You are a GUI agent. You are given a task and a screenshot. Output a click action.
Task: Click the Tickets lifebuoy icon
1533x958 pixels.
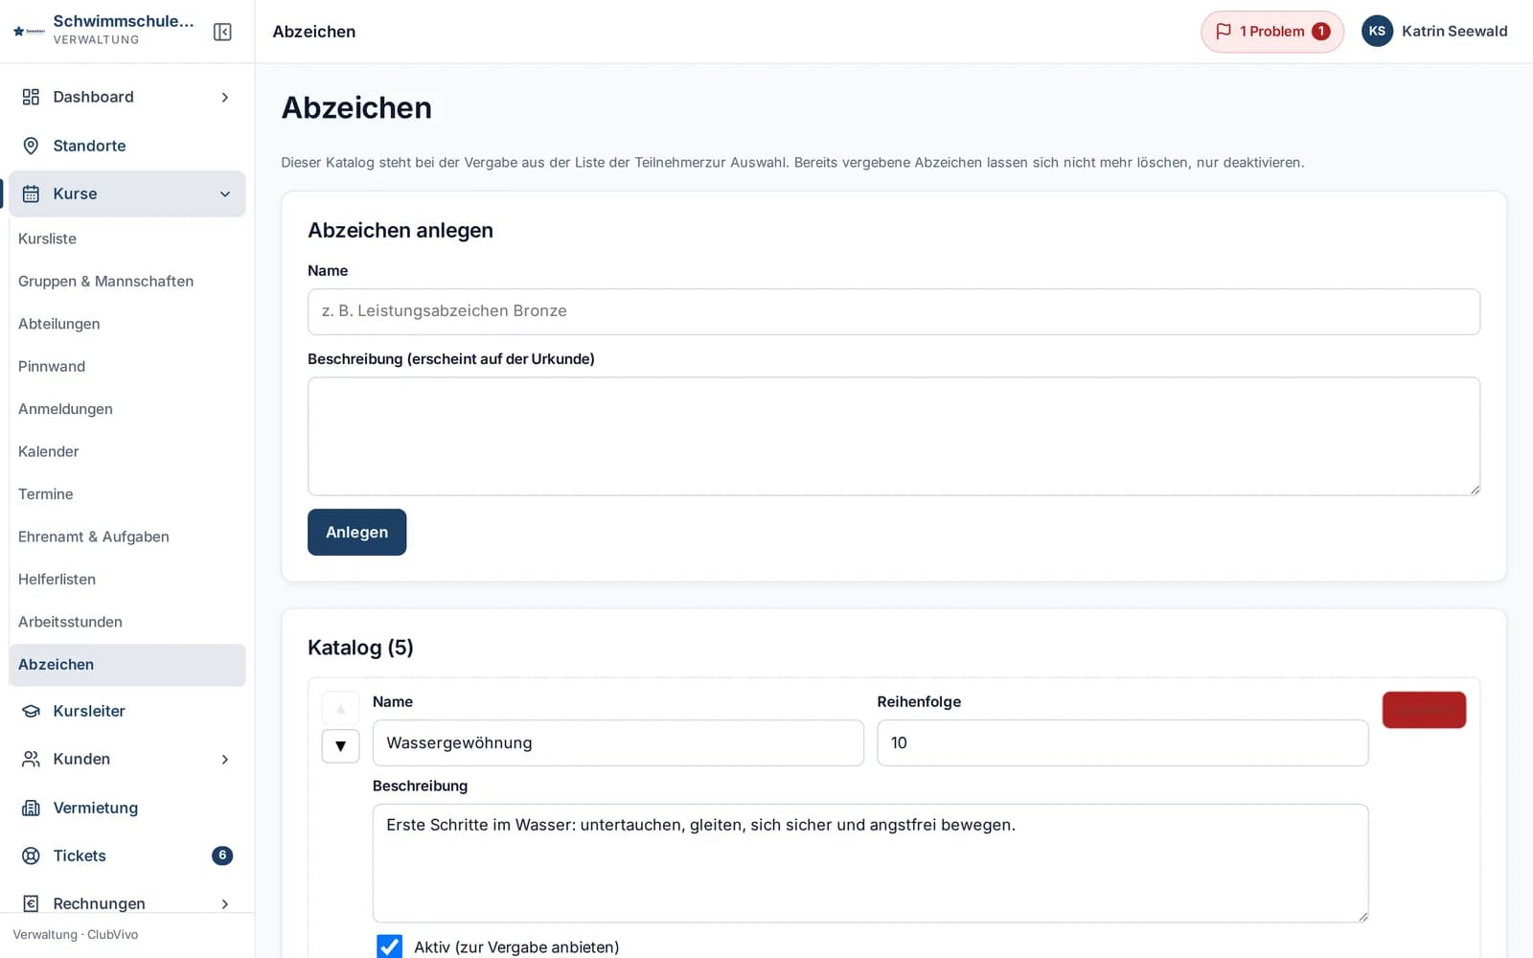pos(31,855)
